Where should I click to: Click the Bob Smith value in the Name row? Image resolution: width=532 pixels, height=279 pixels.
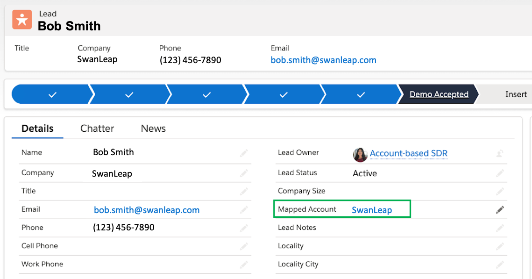click(x=113, y=152)
